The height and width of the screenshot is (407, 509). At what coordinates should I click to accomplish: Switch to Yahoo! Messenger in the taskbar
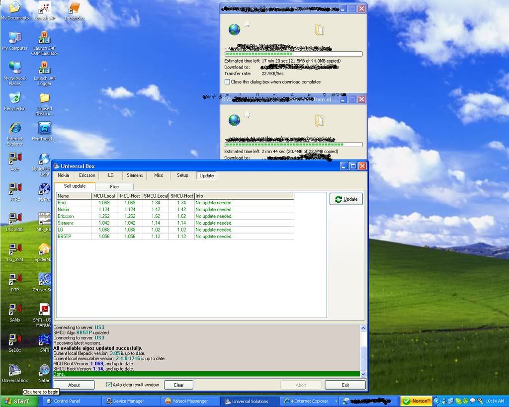(190, 401)
